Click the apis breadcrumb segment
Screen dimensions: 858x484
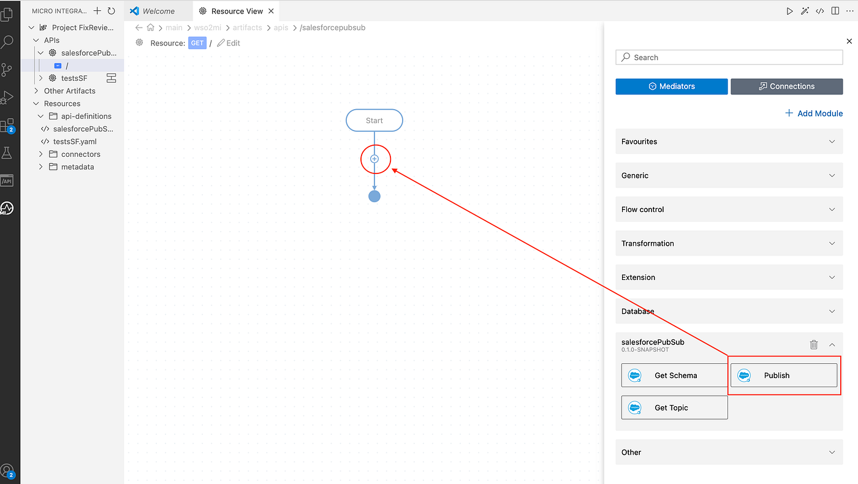(281, 28)
